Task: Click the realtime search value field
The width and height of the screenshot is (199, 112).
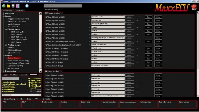Action: (10, 79)
